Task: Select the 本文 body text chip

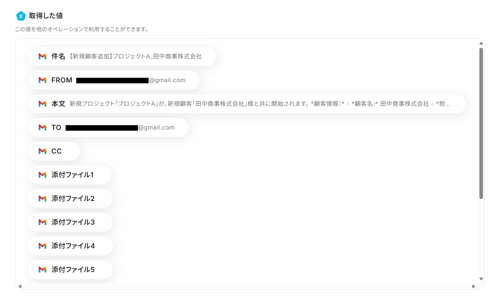Action: coord(247,104)
